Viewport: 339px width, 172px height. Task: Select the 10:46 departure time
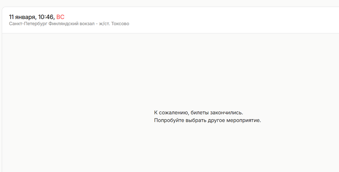[46, 17]
